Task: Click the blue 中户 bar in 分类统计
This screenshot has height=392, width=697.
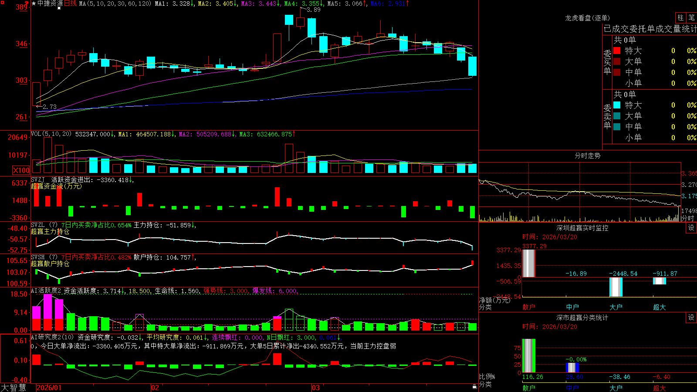Action: pyautogui.click(x=572, y=368)
